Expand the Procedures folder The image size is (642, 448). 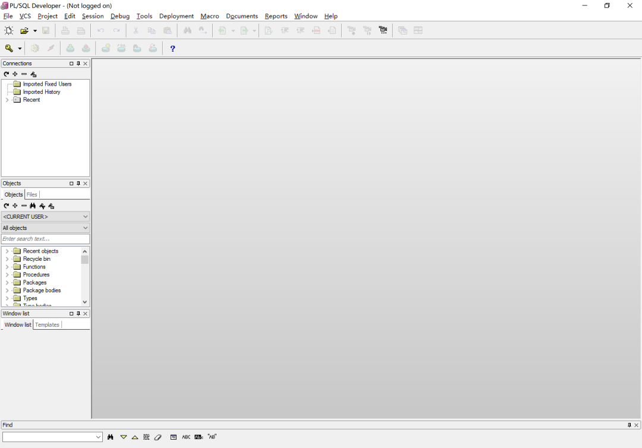(7, 275)
